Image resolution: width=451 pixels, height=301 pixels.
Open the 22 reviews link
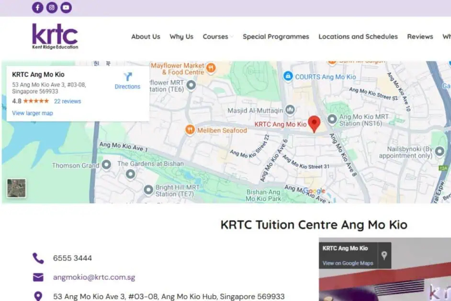point(68,101)
